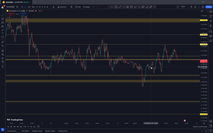Click the blue buy price button

point(23,14)
